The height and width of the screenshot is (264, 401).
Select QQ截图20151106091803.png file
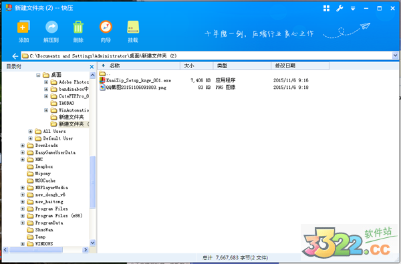pos(136,88)
